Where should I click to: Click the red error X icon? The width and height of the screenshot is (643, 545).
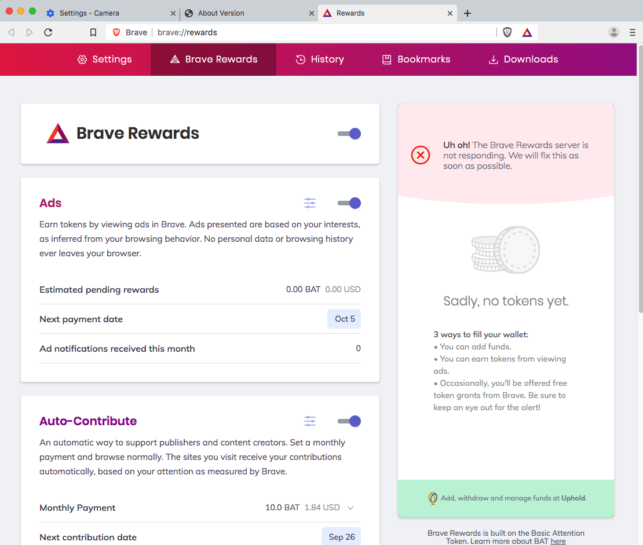coord(421,155)
